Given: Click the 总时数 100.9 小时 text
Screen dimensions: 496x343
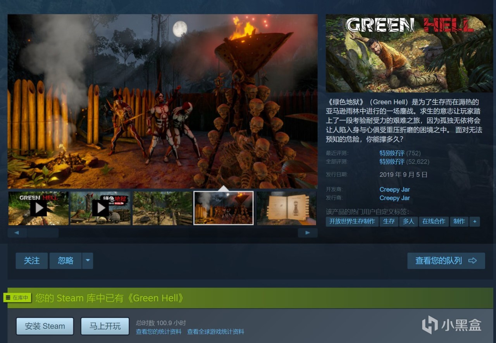Looking at the screenshot, I should click(x=161, y=323).
